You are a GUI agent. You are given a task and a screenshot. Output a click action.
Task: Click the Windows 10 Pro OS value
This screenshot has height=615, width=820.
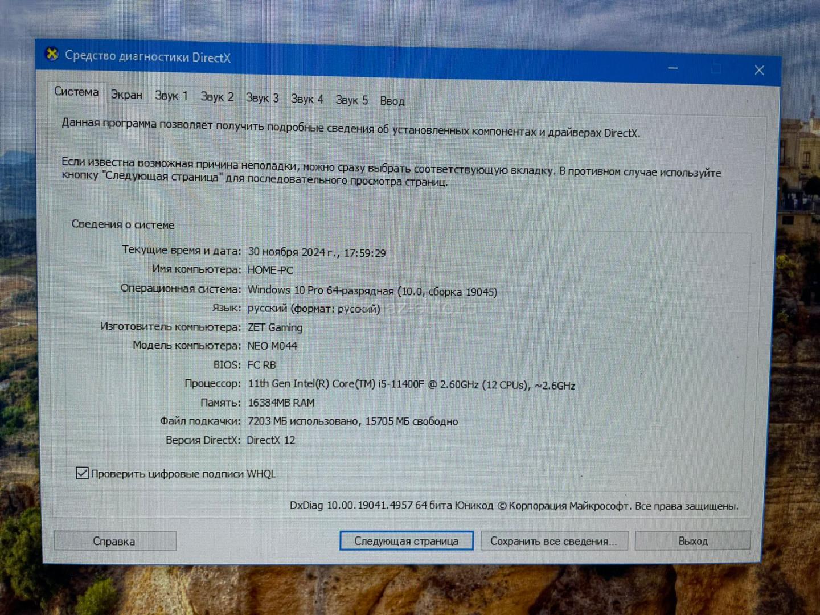pyautogui.click(x=372, y=291)
